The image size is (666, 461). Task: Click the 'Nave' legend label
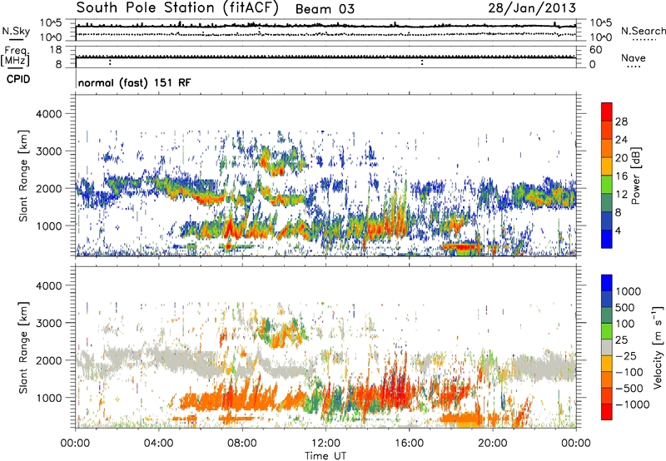point(634,57)
